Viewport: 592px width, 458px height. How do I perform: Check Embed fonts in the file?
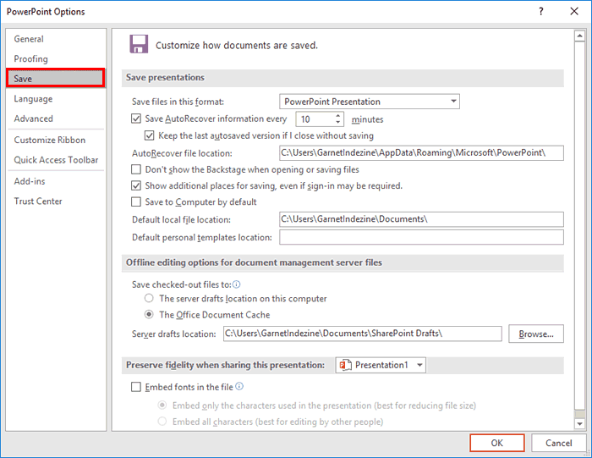click(x=136, y=387)
